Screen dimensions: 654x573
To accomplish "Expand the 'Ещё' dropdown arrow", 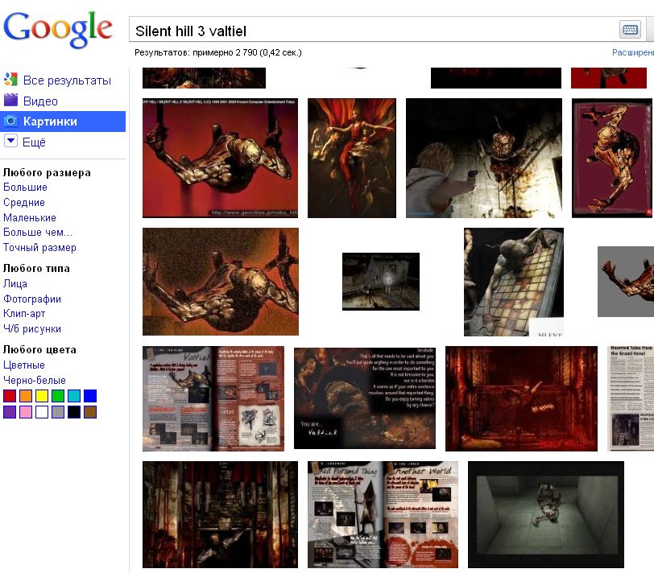I will point(10,141).
